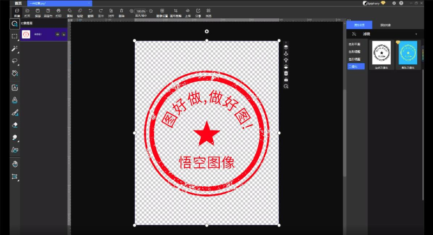This screenshot has width=433, height=235.
Task: Click the 二值化 filter category
Action: coord(353,66)
